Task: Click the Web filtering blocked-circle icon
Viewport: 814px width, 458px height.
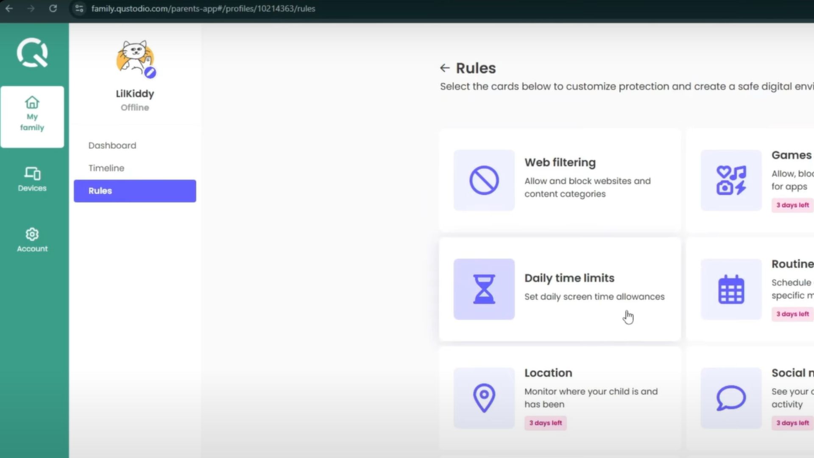Action: tap(484, 180)
